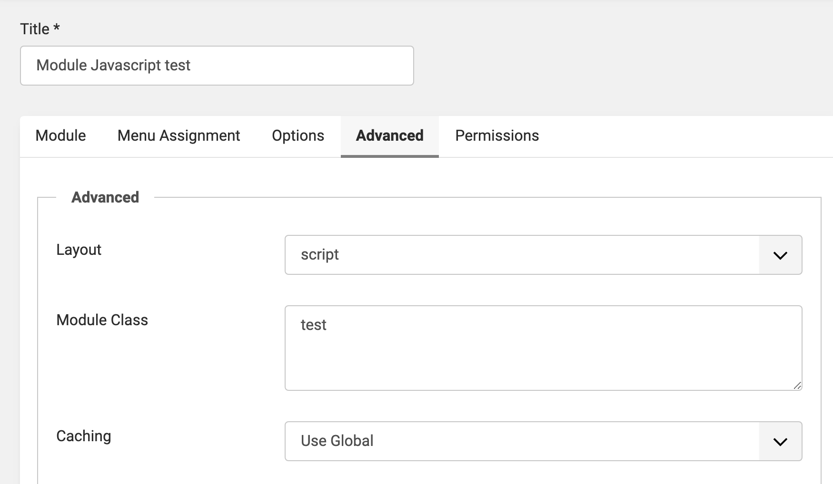Go to the Options tab

[298, 136]
